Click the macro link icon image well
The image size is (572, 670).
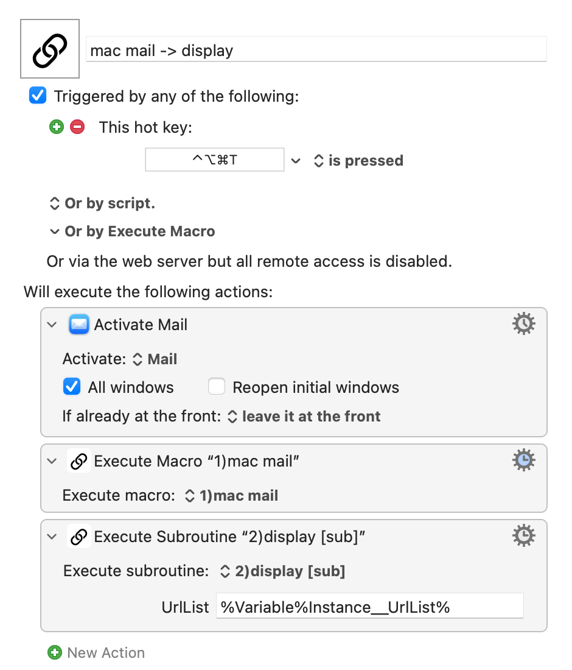point(50,49)
